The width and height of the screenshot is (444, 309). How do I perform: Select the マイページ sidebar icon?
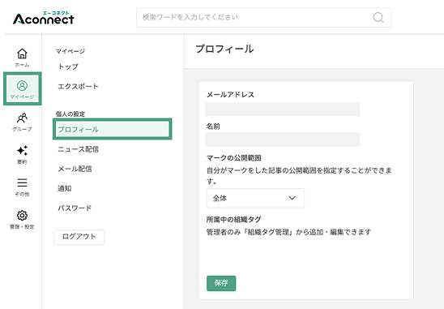pyautogui.click(x=23, y=88)
